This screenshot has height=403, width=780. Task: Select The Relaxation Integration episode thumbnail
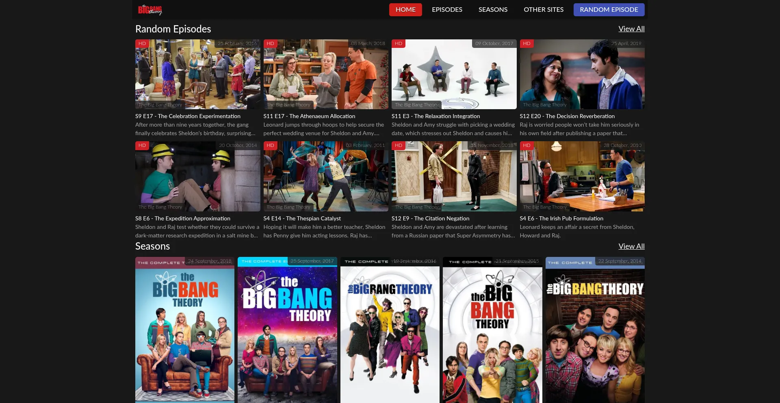click(454, 74)
